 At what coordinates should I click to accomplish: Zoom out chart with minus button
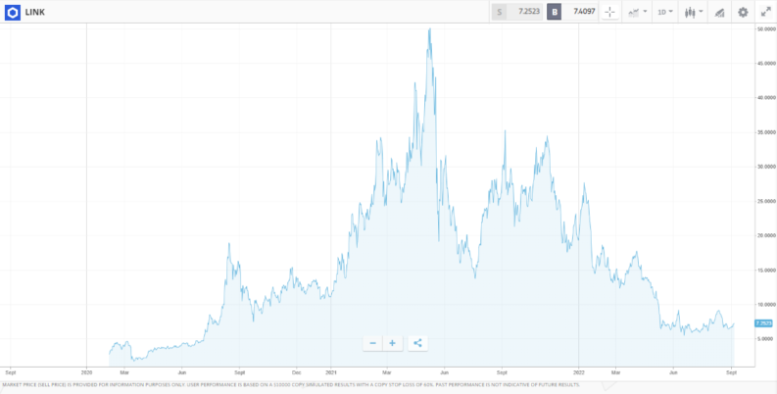click(x=372, y=343)
